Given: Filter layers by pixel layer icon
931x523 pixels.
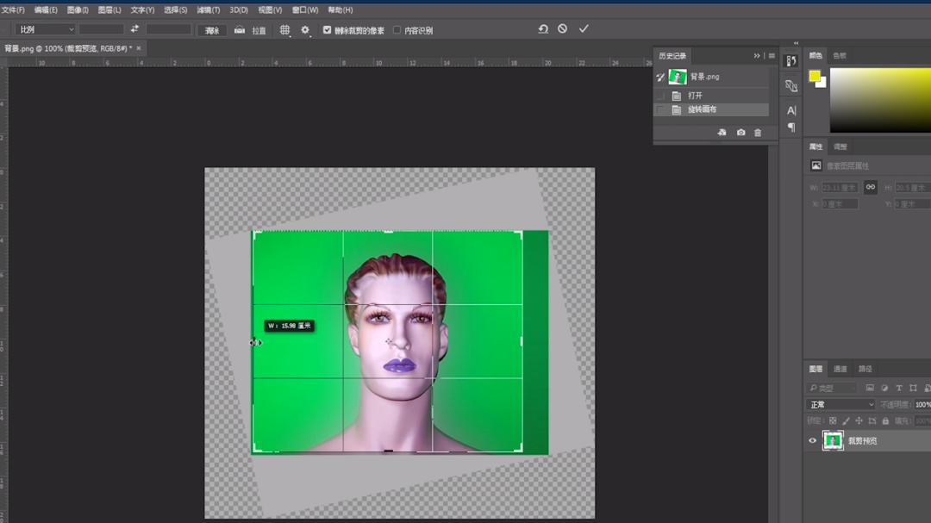Looking at the screenshot, I should pos(870,388).
